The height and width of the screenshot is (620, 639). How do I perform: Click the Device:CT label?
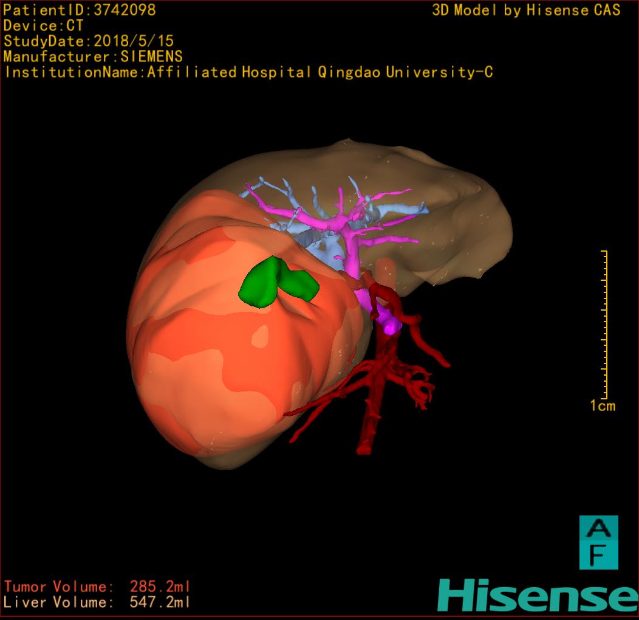coord(44,26)
